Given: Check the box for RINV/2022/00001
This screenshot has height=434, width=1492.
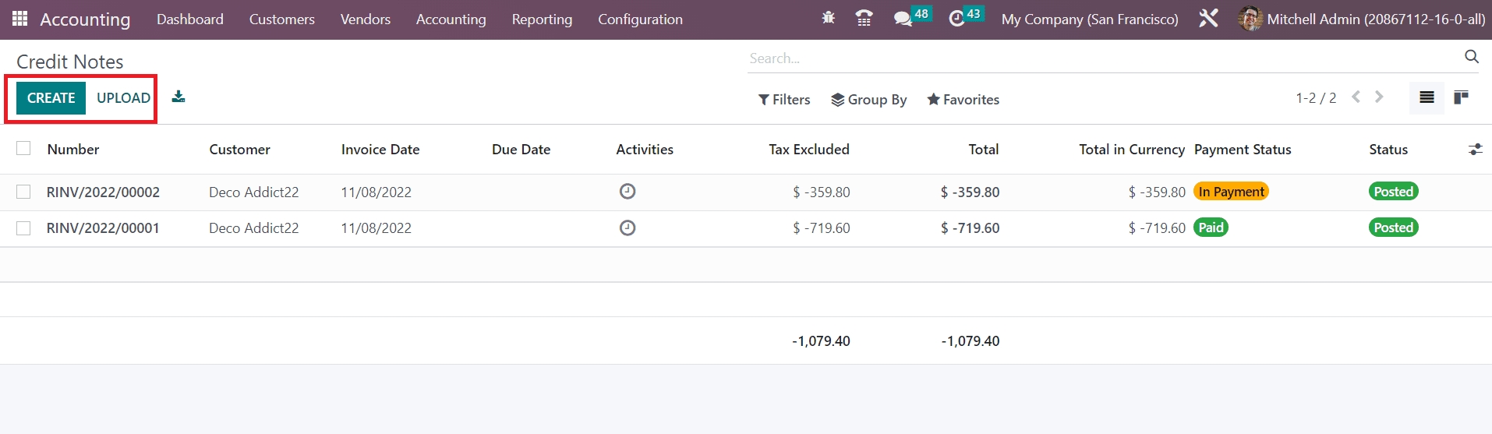Looking at the screenshot, I should 23,228.
